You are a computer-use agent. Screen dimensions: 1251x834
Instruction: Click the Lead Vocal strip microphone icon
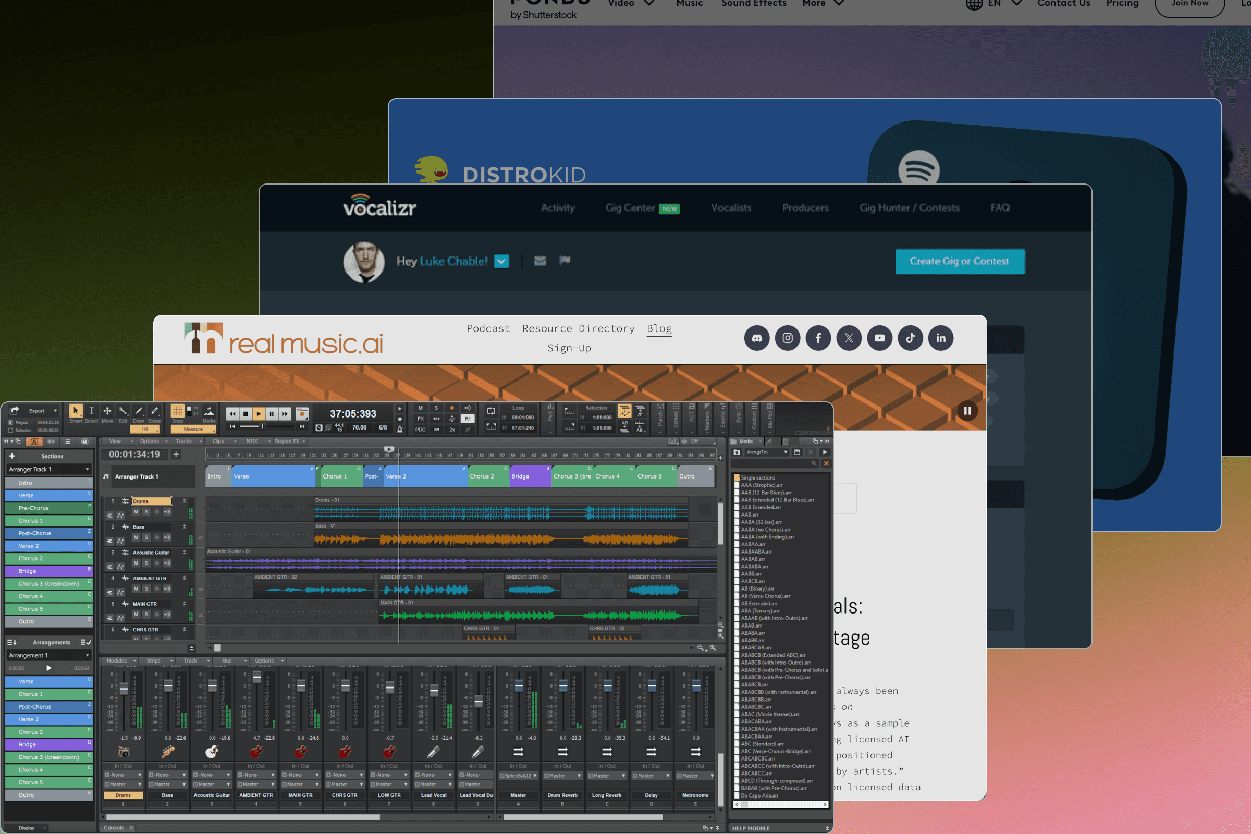(x=434, y=752)
